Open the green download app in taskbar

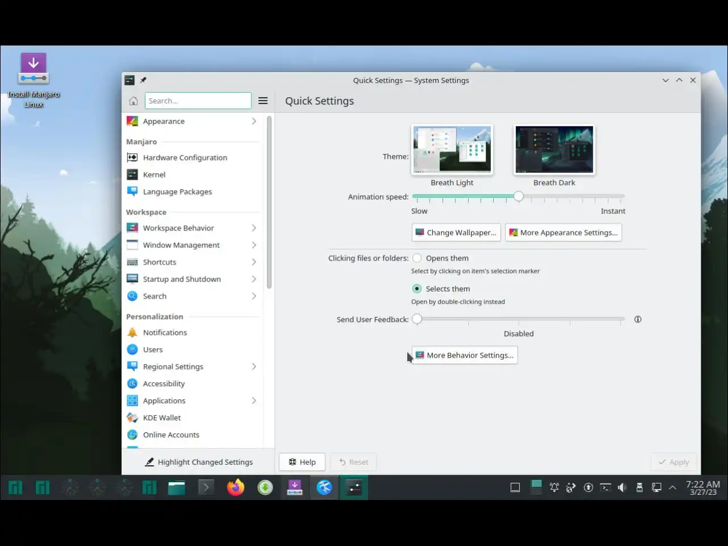click(x=265, y=487)
